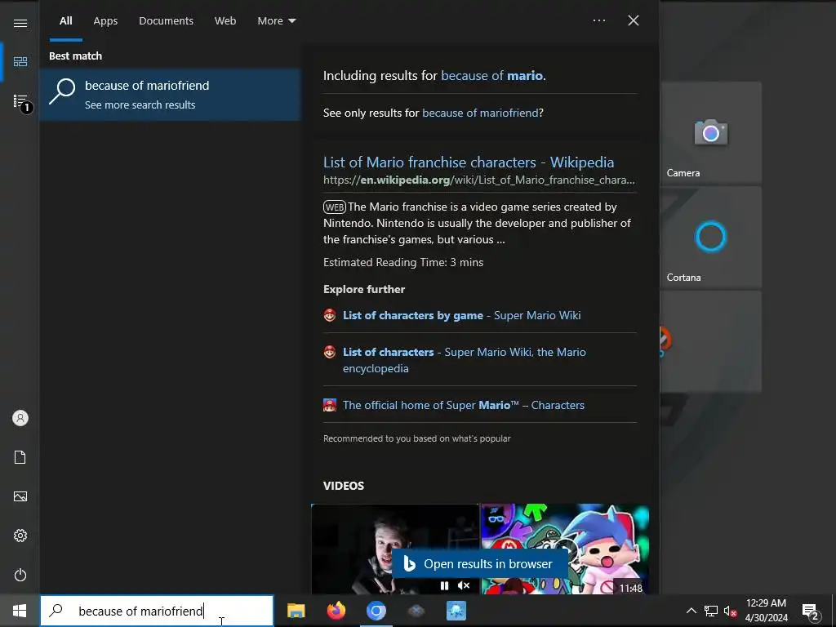The width and height of the screenshot is (836, 627).
Task: Click the magnifier icon in search box
Action: (56, 611)
